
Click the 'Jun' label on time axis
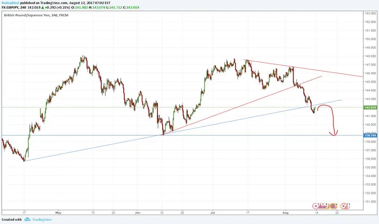(137, 213)
